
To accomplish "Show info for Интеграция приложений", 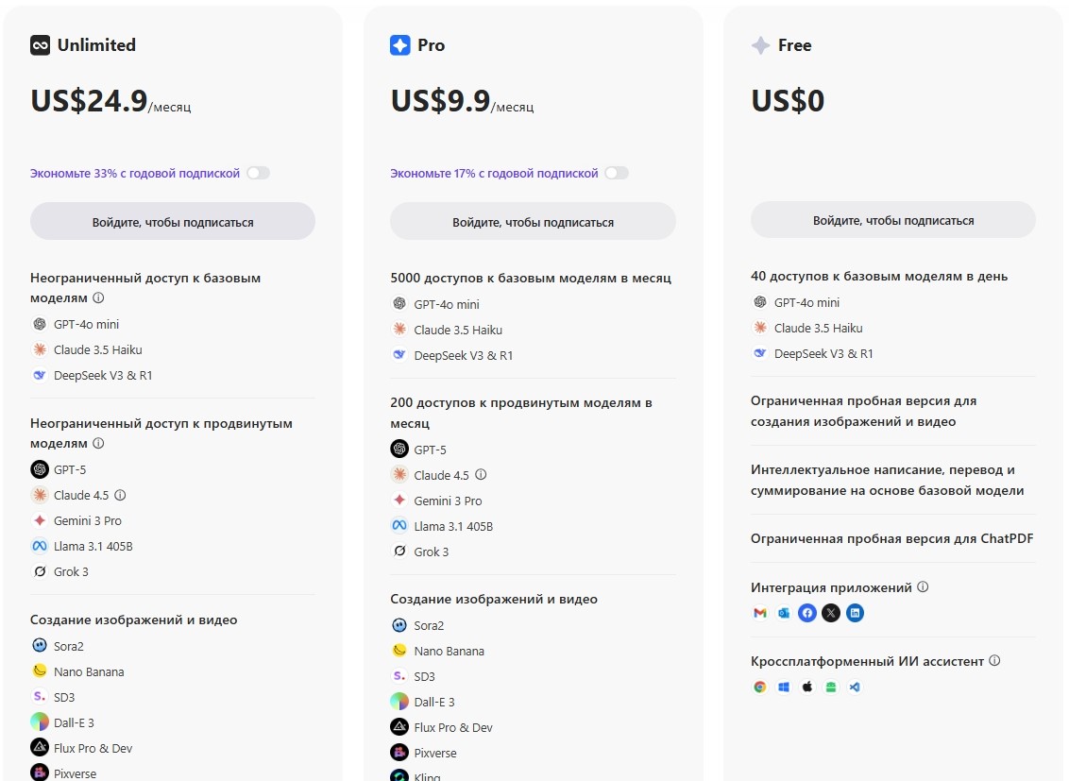I will tap(923, 586).
